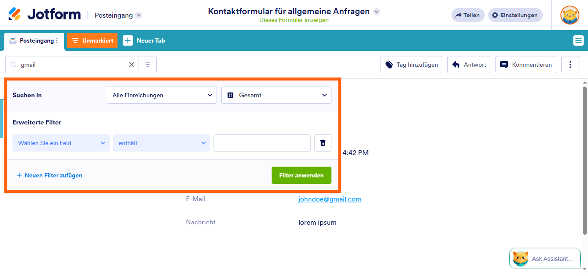Screen dimensions: 588x276
Task: Click the johndoe@gmail.com email link
Action: (x=330, y=199)
